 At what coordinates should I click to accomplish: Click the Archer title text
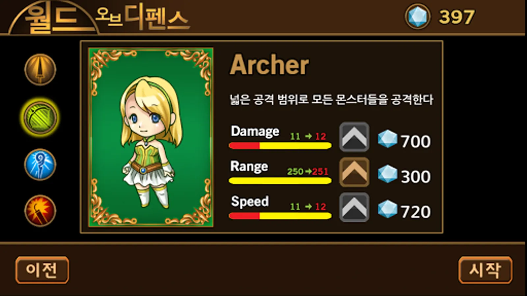[x=269, y=65]
